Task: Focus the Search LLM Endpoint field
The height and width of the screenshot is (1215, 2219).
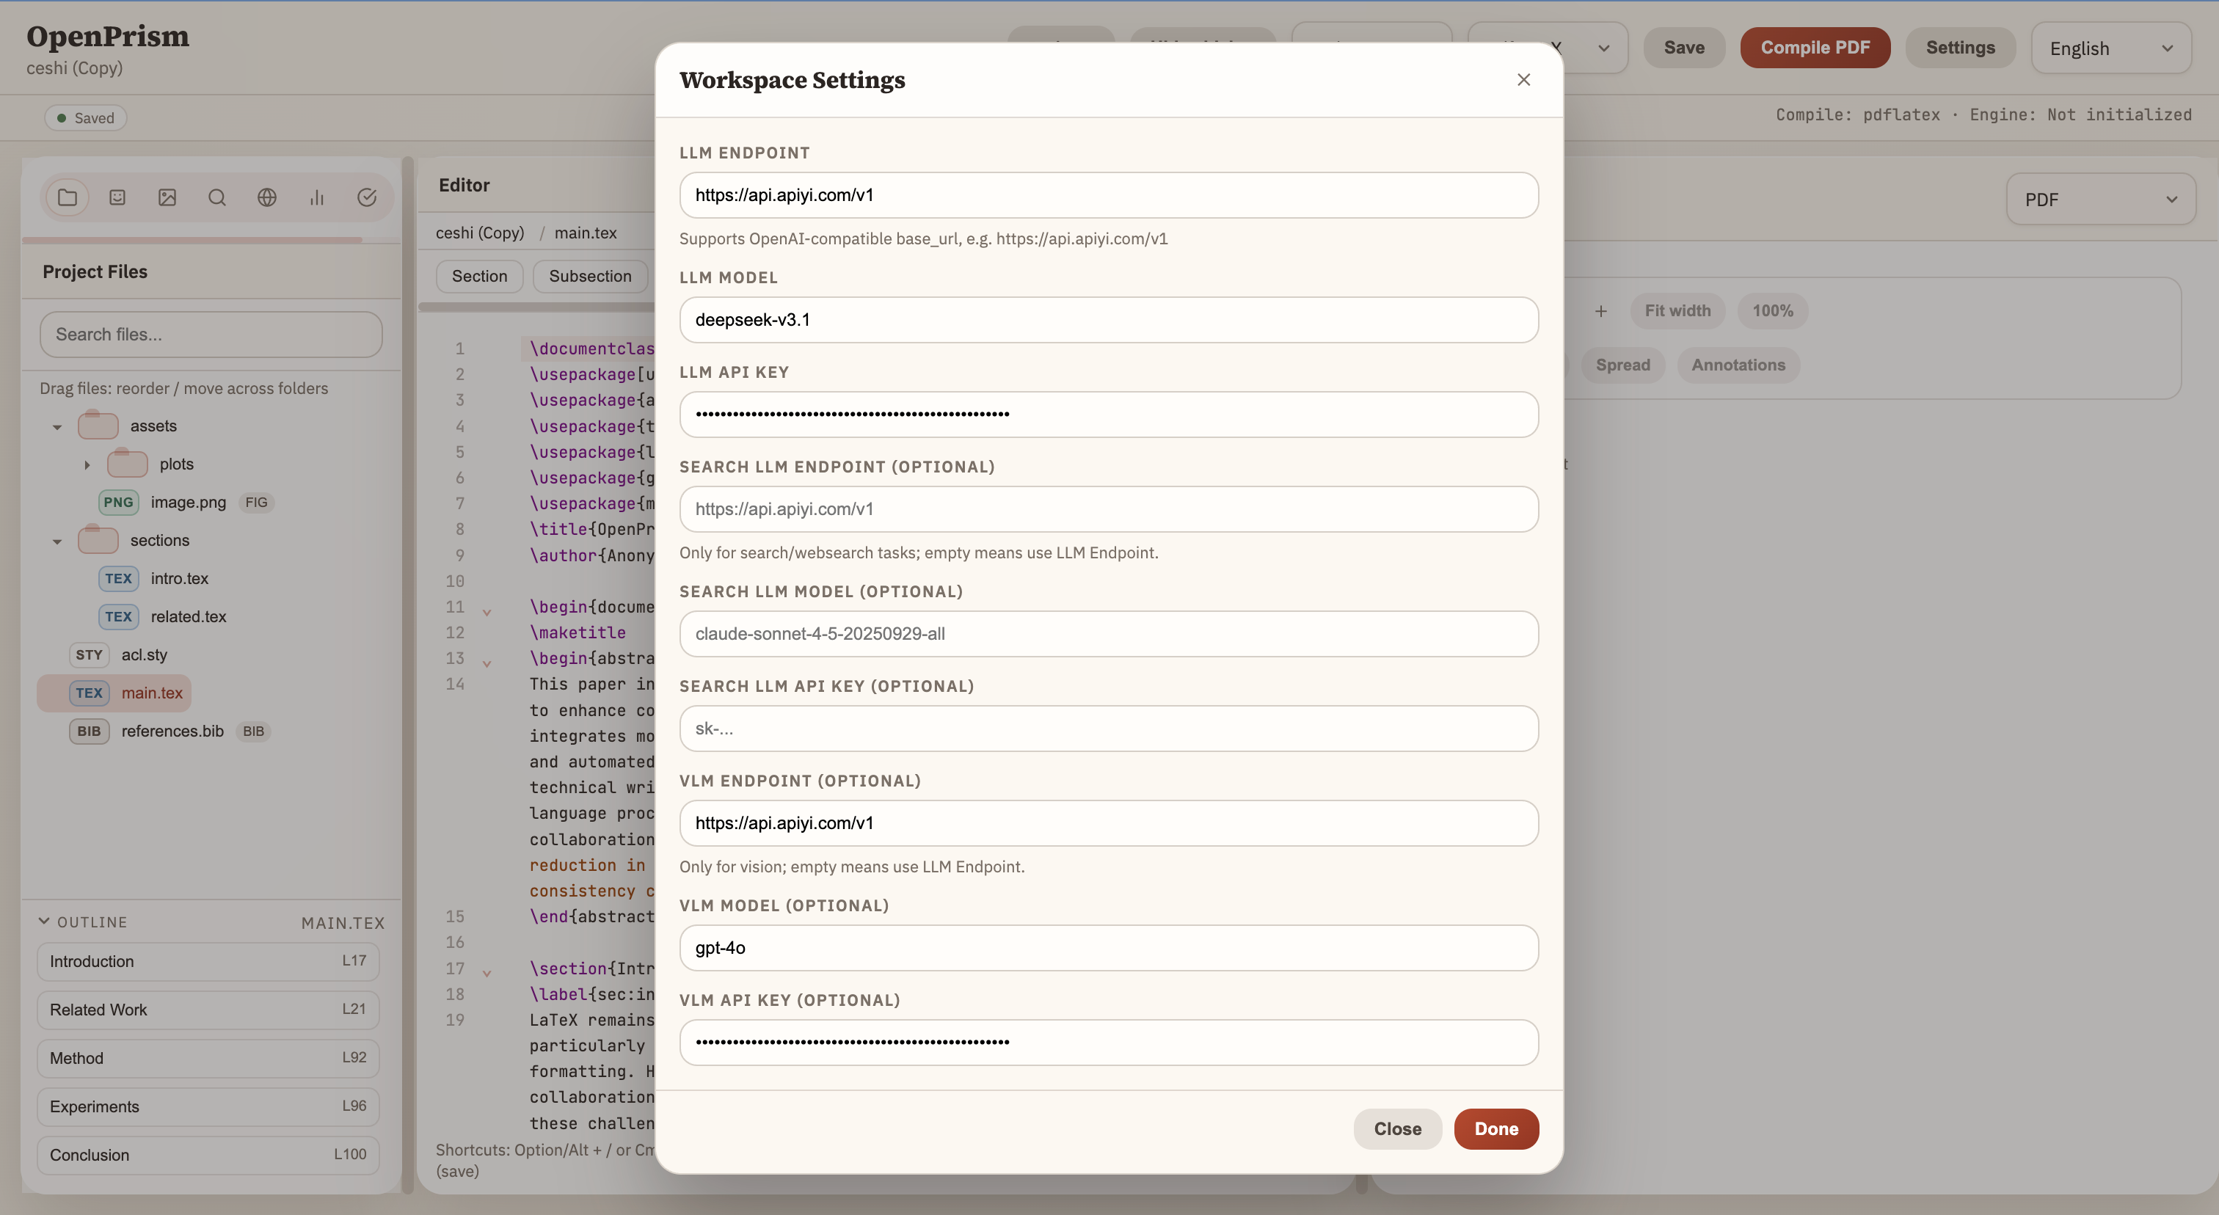Action: pos(1109,510)
